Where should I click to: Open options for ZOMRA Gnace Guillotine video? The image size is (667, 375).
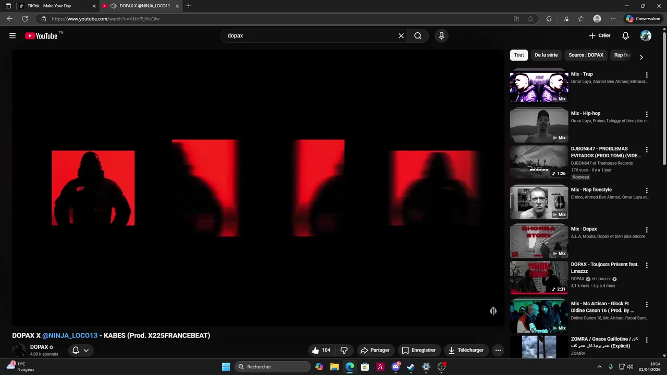(x=647, y=340)
